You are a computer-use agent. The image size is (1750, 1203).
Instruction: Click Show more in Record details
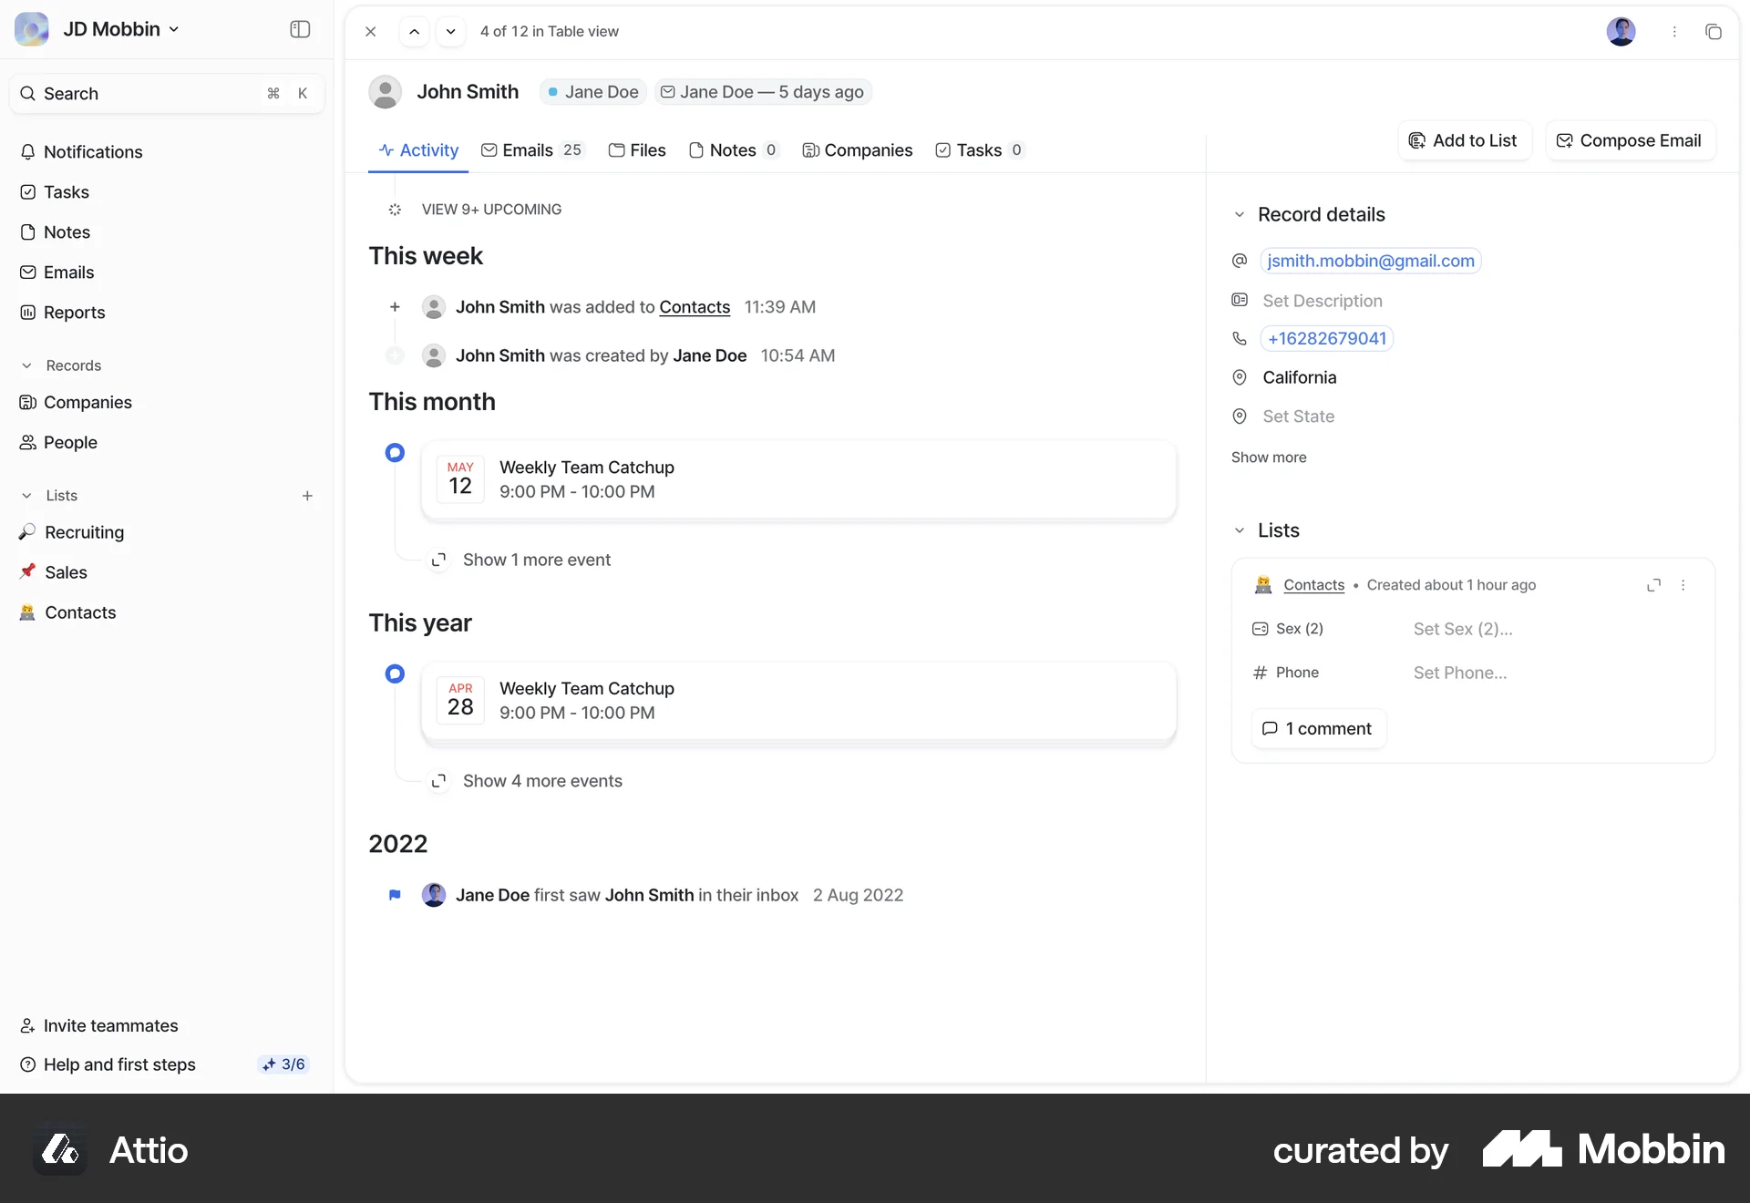pyautogui.click(x=1269, y=457)
